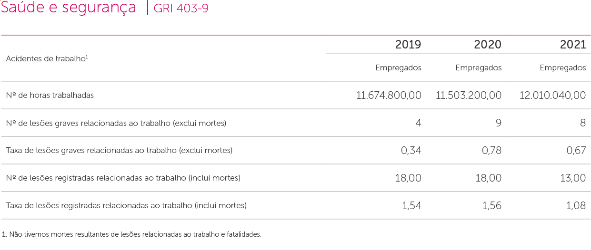The height and width of the screenshot is (250, 591).
Task: Select the 12.010.040,00 hours value
Action: (552, 95)
